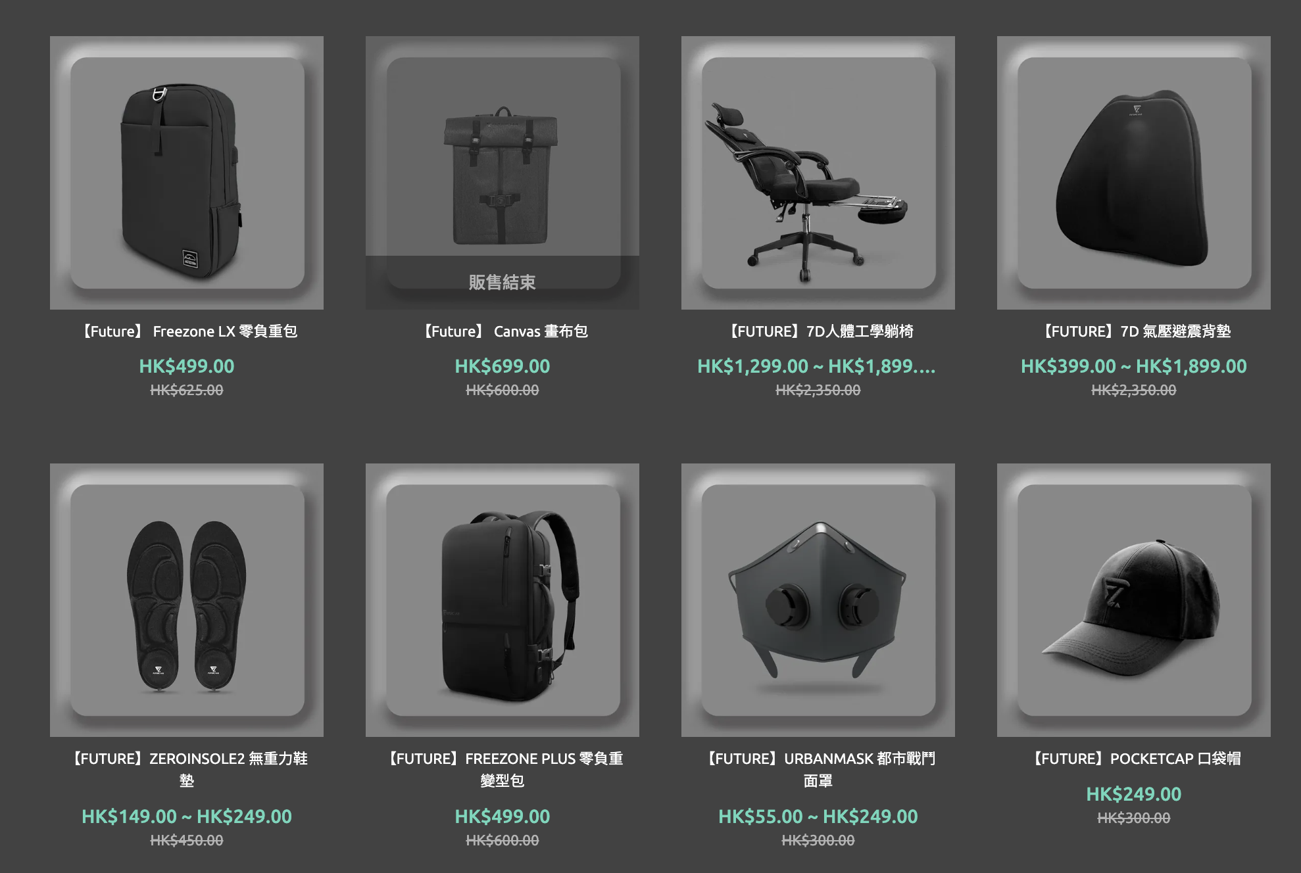Open the Canvas 畫布包 product image
1301x873 pixels.
[x=503, y=173]
